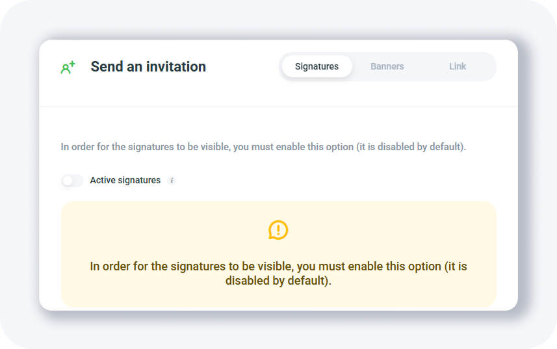The image size is (557, 349).
Task: Select the Link tab
Action: click(x=458, y=66)
